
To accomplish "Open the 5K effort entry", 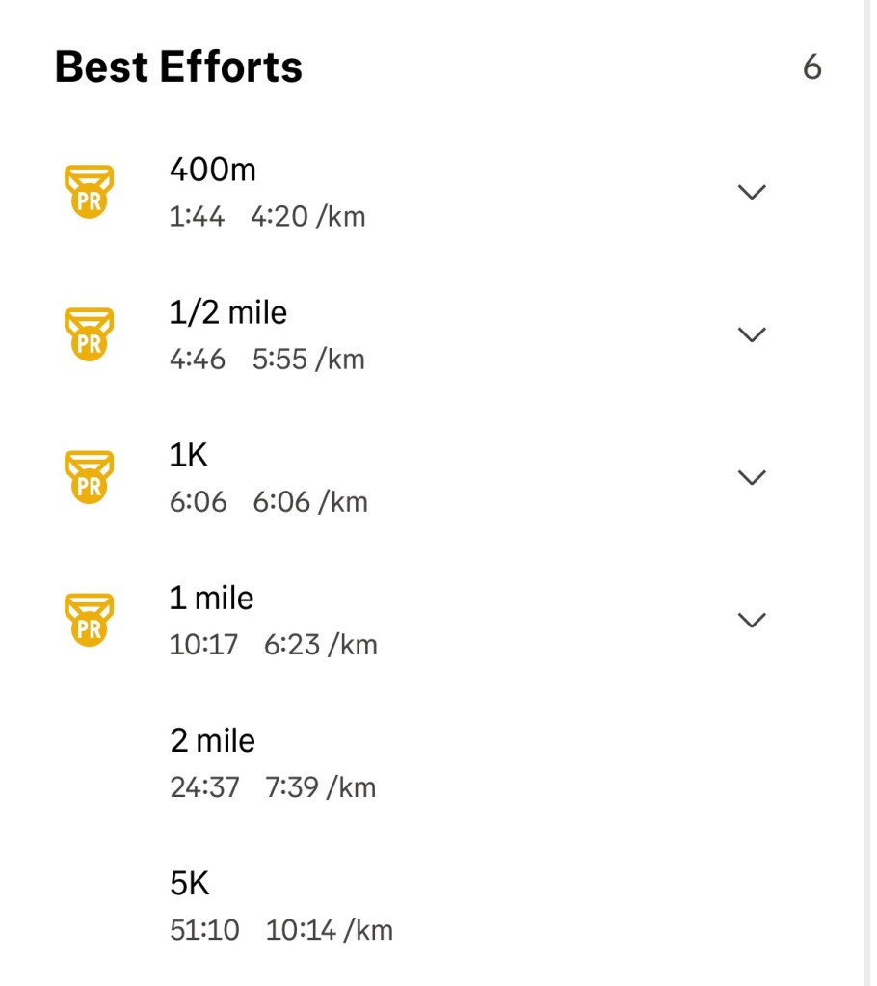I will tap(189, 884).
